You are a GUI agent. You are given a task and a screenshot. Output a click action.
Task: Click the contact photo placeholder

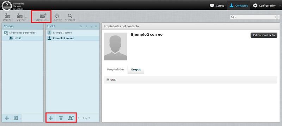(x=116, y=47)
